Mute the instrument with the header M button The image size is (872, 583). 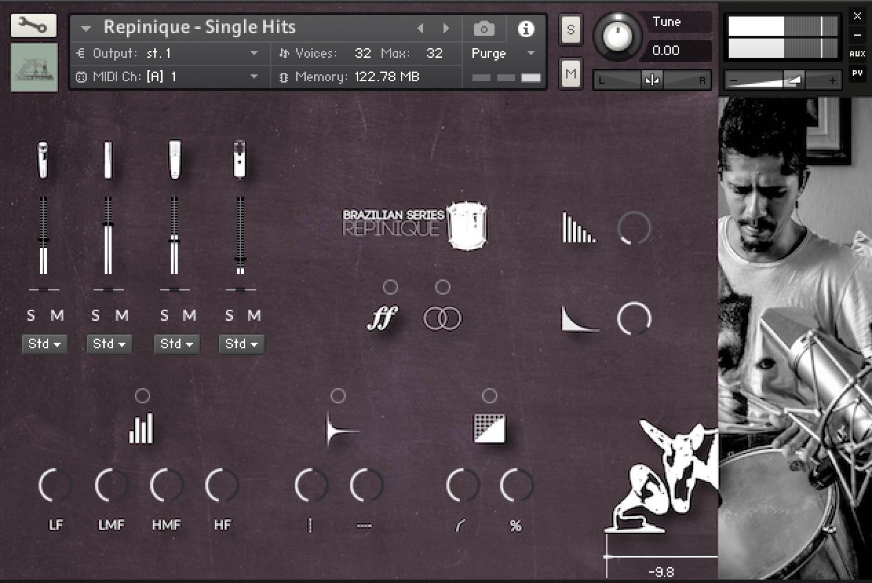(x=570, y=73)
